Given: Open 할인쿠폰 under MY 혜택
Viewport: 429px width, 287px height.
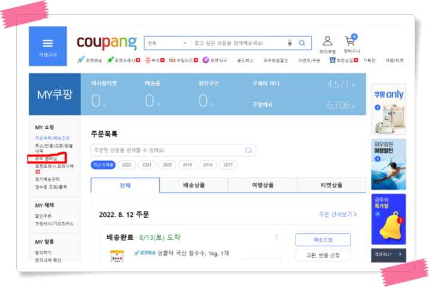Looking at the screenshot, I should (x=43, y=216).
